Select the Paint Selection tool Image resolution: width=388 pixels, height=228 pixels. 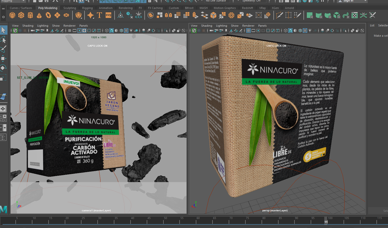(3, 49)
